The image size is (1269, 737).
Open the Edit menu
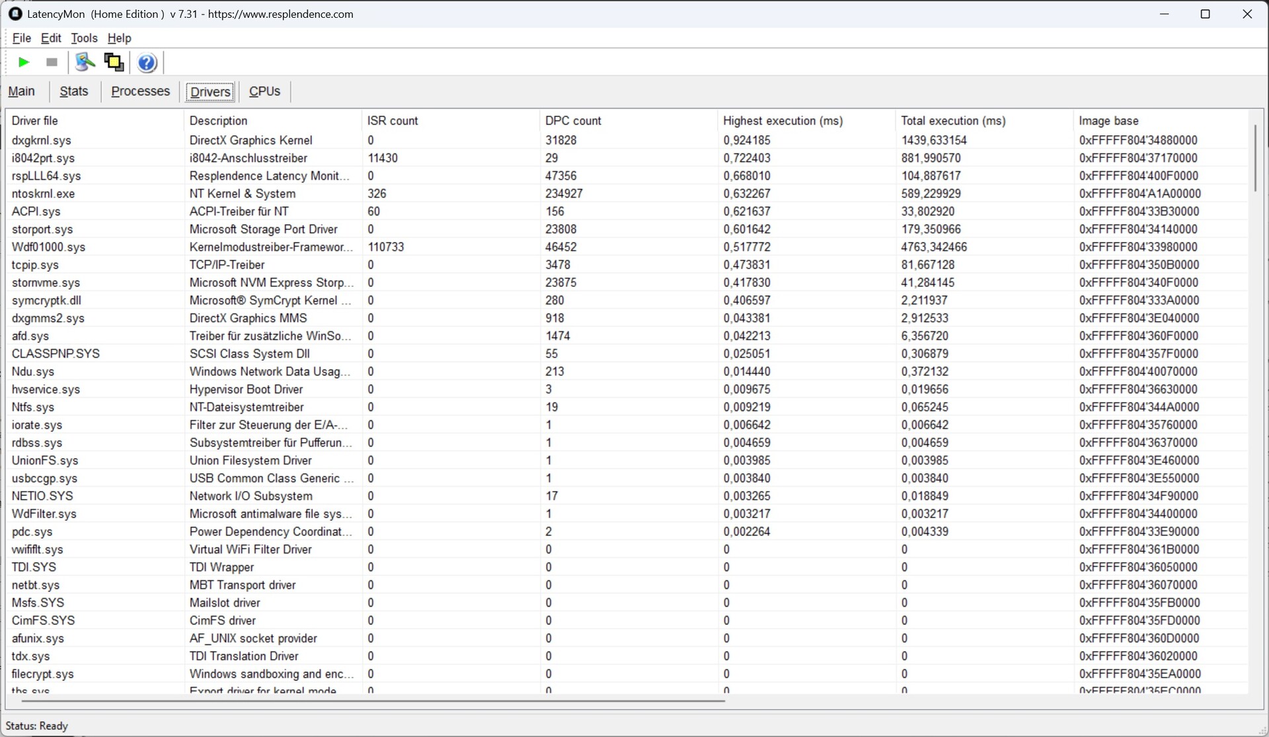(51, 38)
